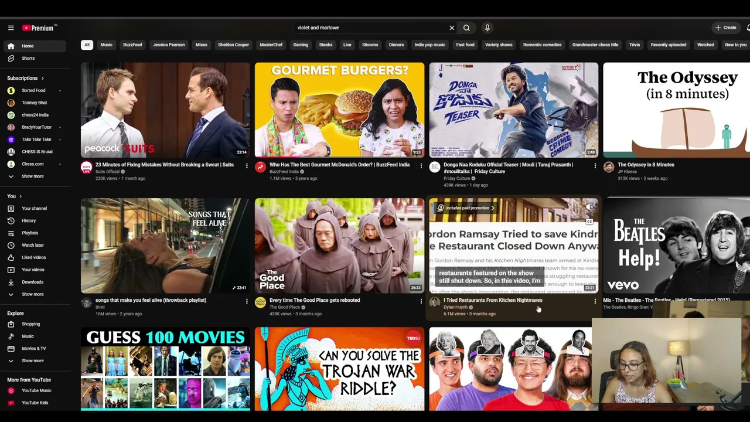Select the Recently uploaded filter chip
Image resolution: width=750 pixels, height=422 pixels.
point(669,45)
